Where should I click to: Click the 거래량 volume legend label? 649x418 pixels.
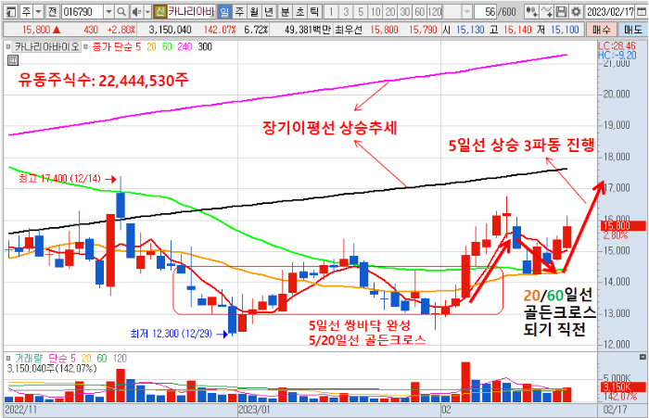[29, 359]
